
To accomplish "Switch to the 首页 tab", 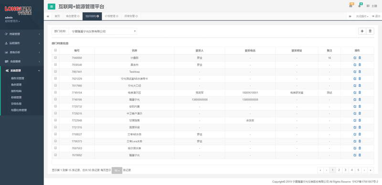I will pyautogui.click(x=57, y=16).
